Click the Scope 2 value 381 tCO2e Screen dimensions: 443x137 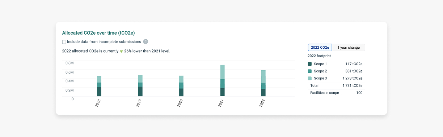tap(354, 71)
